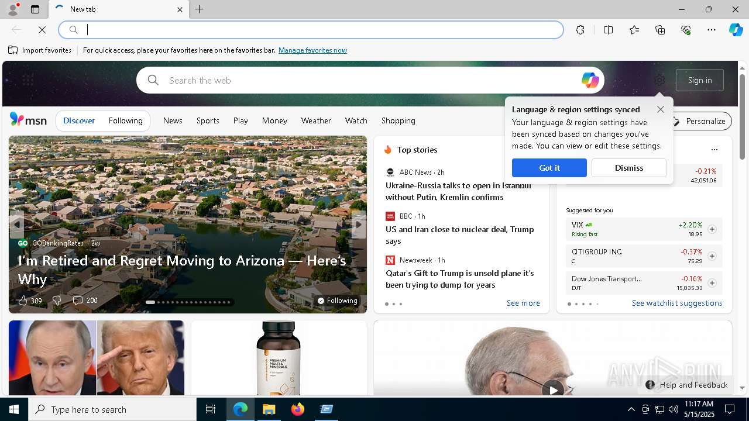Go to previous carousel slide

click(x=17, y=225)
